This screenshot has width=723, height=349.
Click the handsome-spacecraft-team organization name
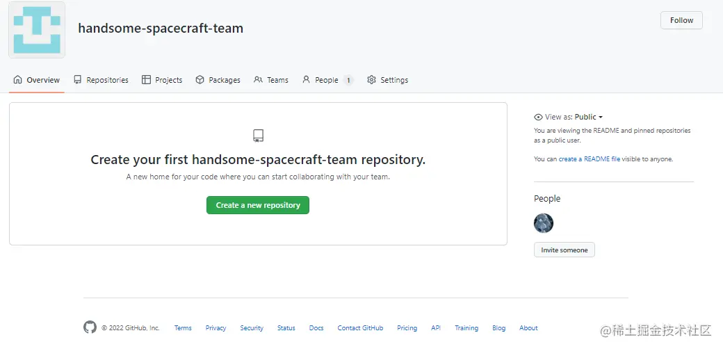tap(161, 28)
